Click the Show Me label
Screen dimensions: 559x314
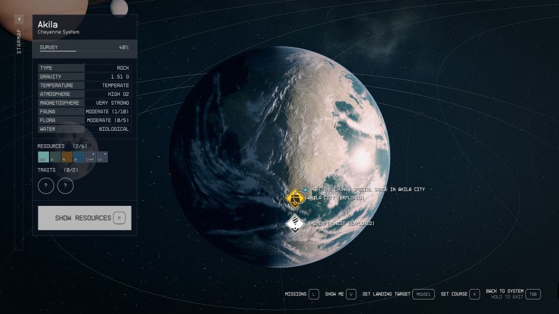tap(334, 294)
